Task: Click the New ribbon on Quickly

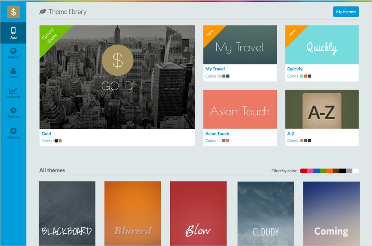Action: tap(293, 33)
